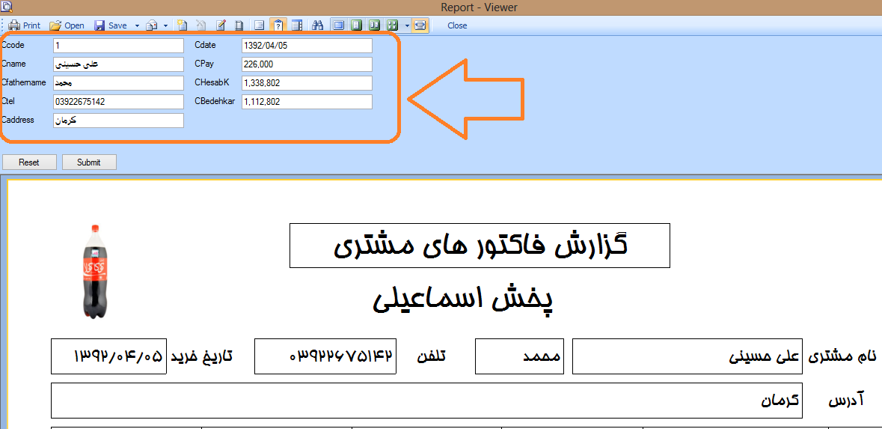Toggle the parameters panel question-mark icon
This screenshot has width=882, height=429.
(278, 25)
